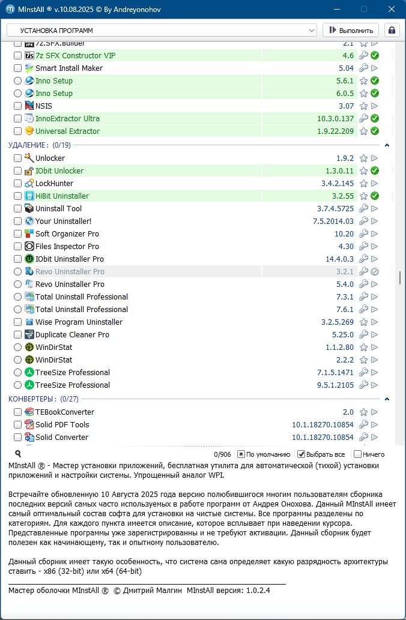Click play arrow for WinDirStat 2.2.2
This screenshot has height=620, width=406.
click(374, 360)
